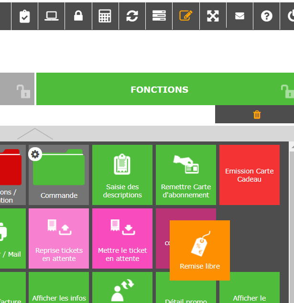The width and height of the screenshot is (294, 303).
Task: Toggle fullscreen with the expand arrows icon
Action: point(213,16)
